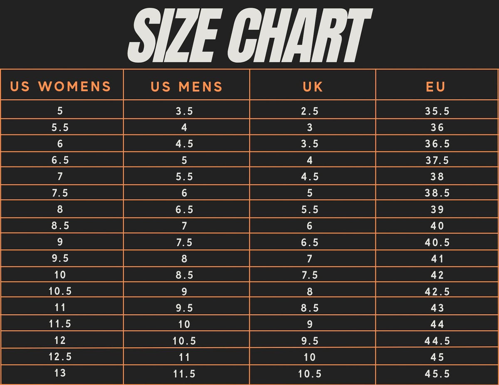Select EU size 35.5 cell
The image size is (499, 385).
tap(437, 111)
